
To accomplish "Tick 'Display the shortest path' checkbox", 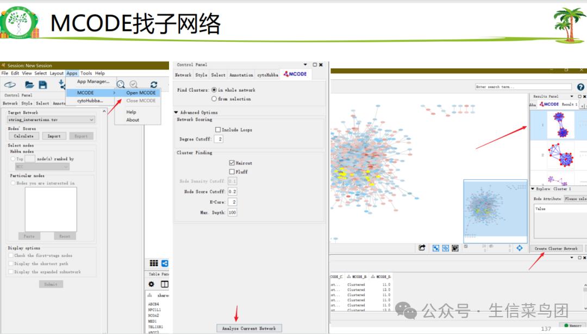I will [11, 264].
